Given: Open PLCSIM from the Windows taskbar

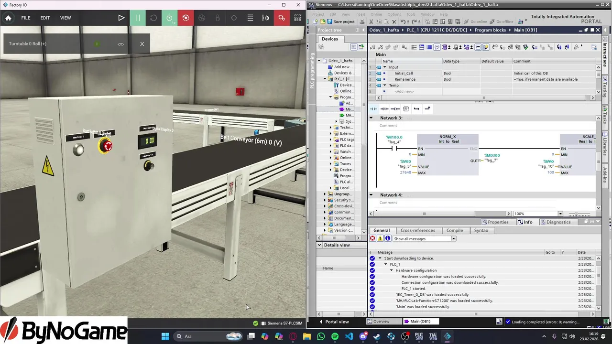Looking at the screenshot, I should point(419,336).
